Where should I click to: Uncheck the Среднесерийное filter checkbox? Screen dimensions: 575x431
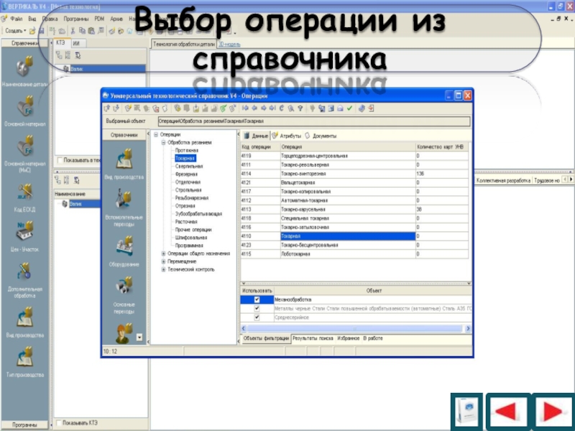tap(257, 318)
